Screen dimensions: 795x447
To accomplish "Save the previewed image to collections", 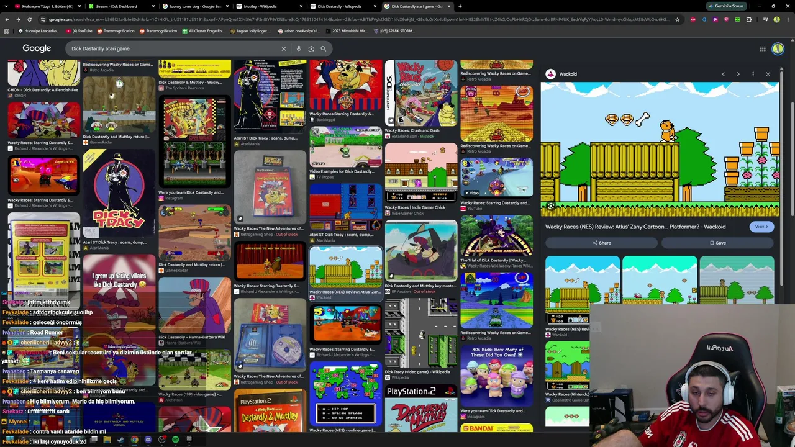I will 717,243.
